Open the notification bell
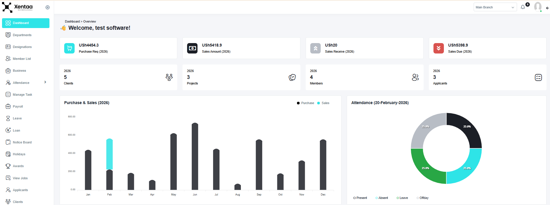Image resolution: width=550 pixels, height=205 pixels. pyautogui.click(x=523, y=7)
